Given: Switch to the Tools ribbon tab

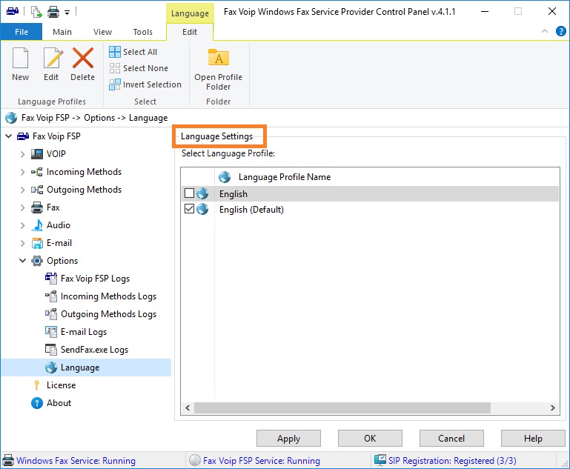Looking at the screenshot, I should pyautogui.click(x=142, y=32).
